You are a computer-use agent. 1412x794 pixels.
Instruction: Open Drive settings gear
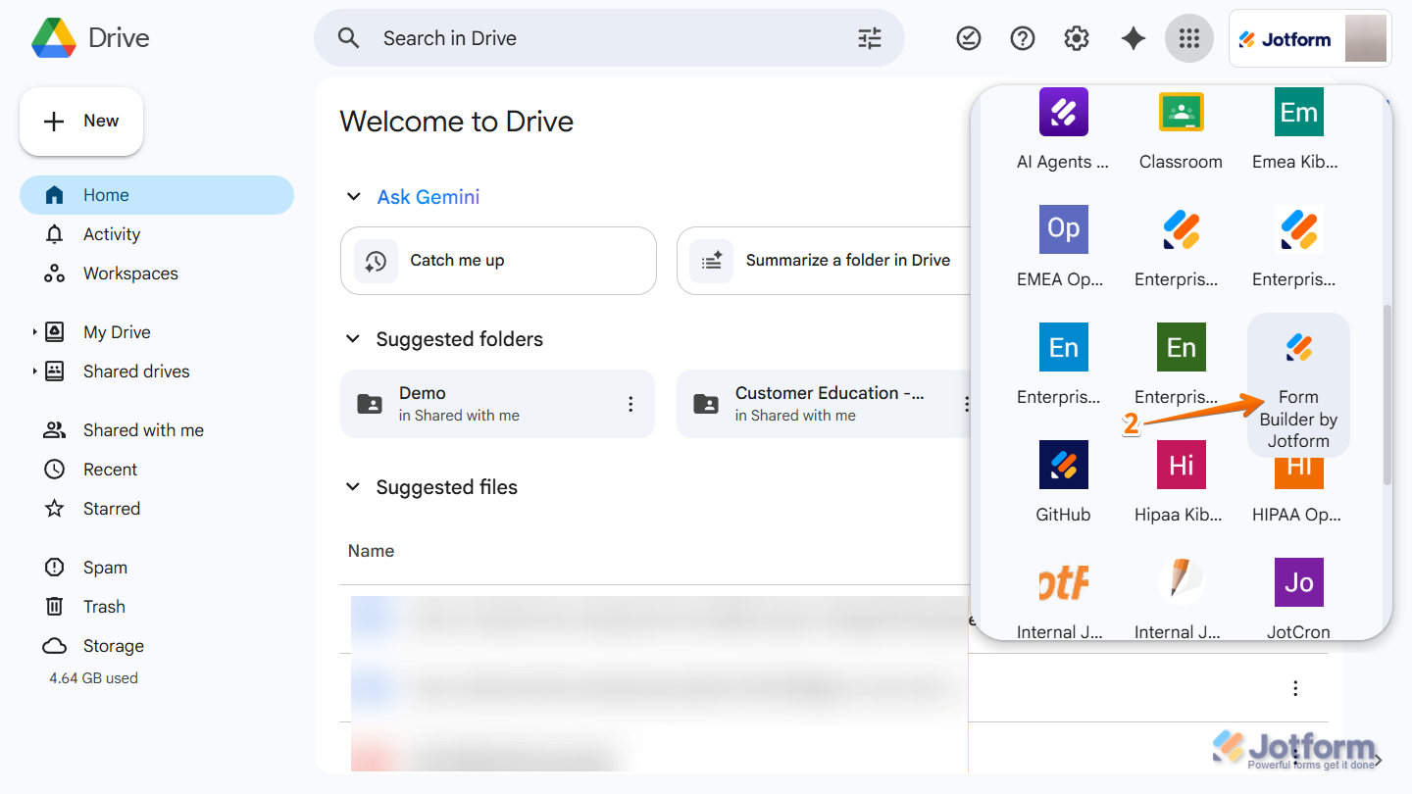[1076, 38]
